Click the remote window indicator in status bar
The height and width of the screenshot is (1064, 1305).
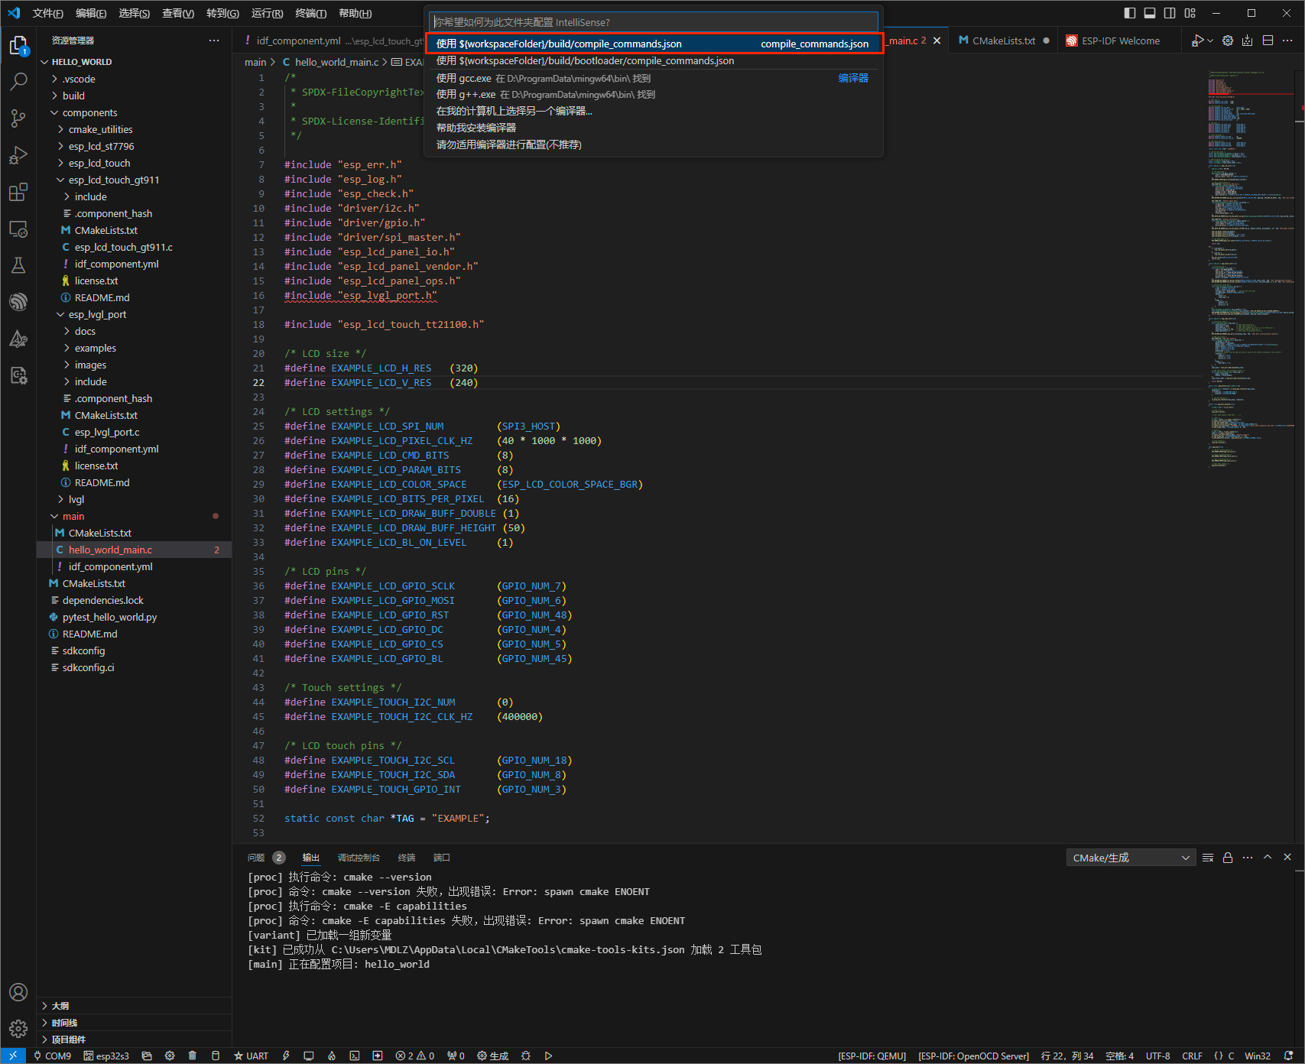13,1056
